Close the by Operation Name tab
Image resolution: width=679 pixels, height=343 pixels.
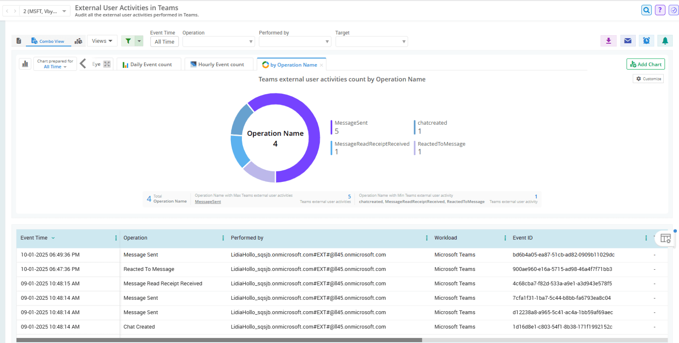point(322,65)
